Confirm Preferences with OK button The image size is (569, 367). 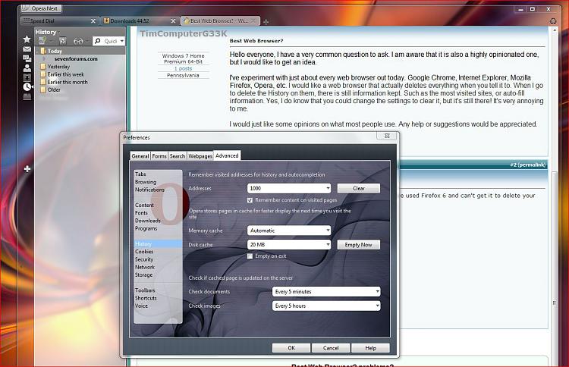291,348
